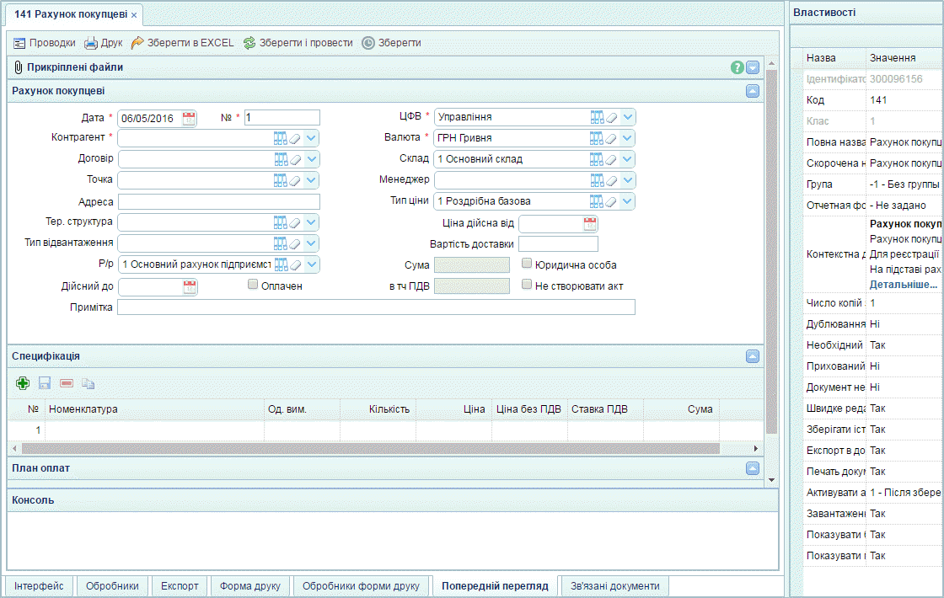The image size is (944, 598).
Task: Switch to the Форма друку tab
Action: (249, 586)
